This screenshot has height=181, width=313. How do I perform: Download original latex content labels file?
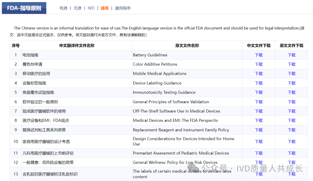coord(292,174)
